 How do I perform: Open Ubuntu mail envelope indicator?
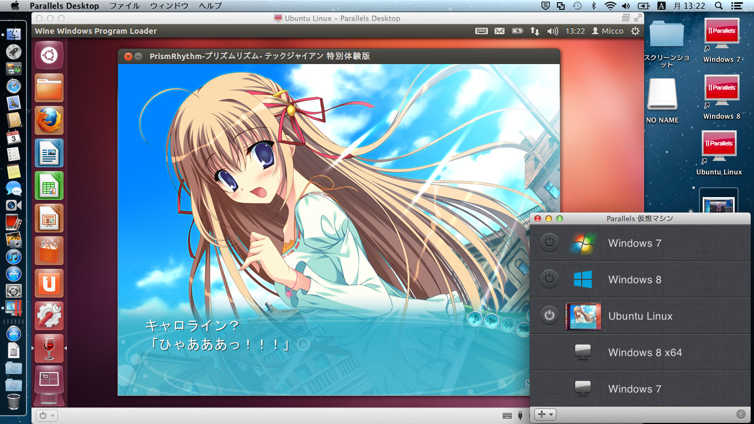(x=500, y=31)
